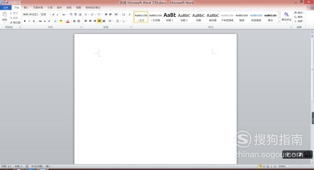Switch to the Insert (插入) tab
Screen dimensions: 314x170
[26, 8]
